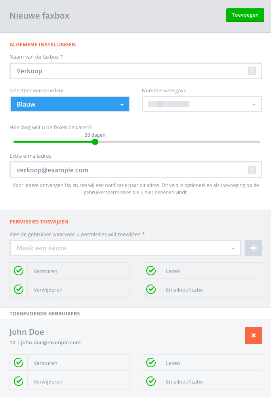Click the right end of retention slider track
Screen dimensions: 271x397
point(259,141)
